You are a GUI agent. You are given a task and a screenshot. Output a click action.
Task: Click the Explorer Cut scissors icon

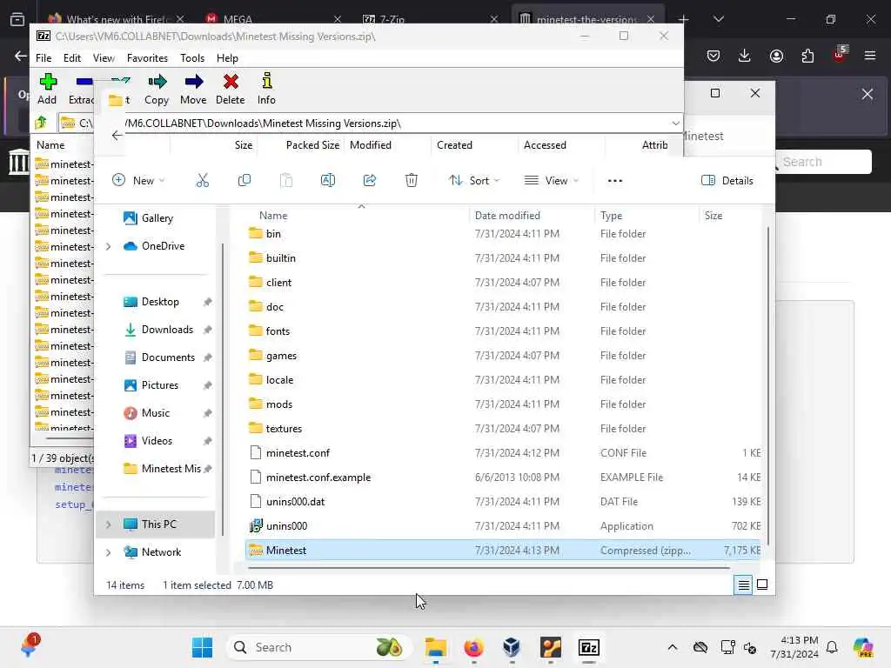pyautogui.click(x=202, y=181)
